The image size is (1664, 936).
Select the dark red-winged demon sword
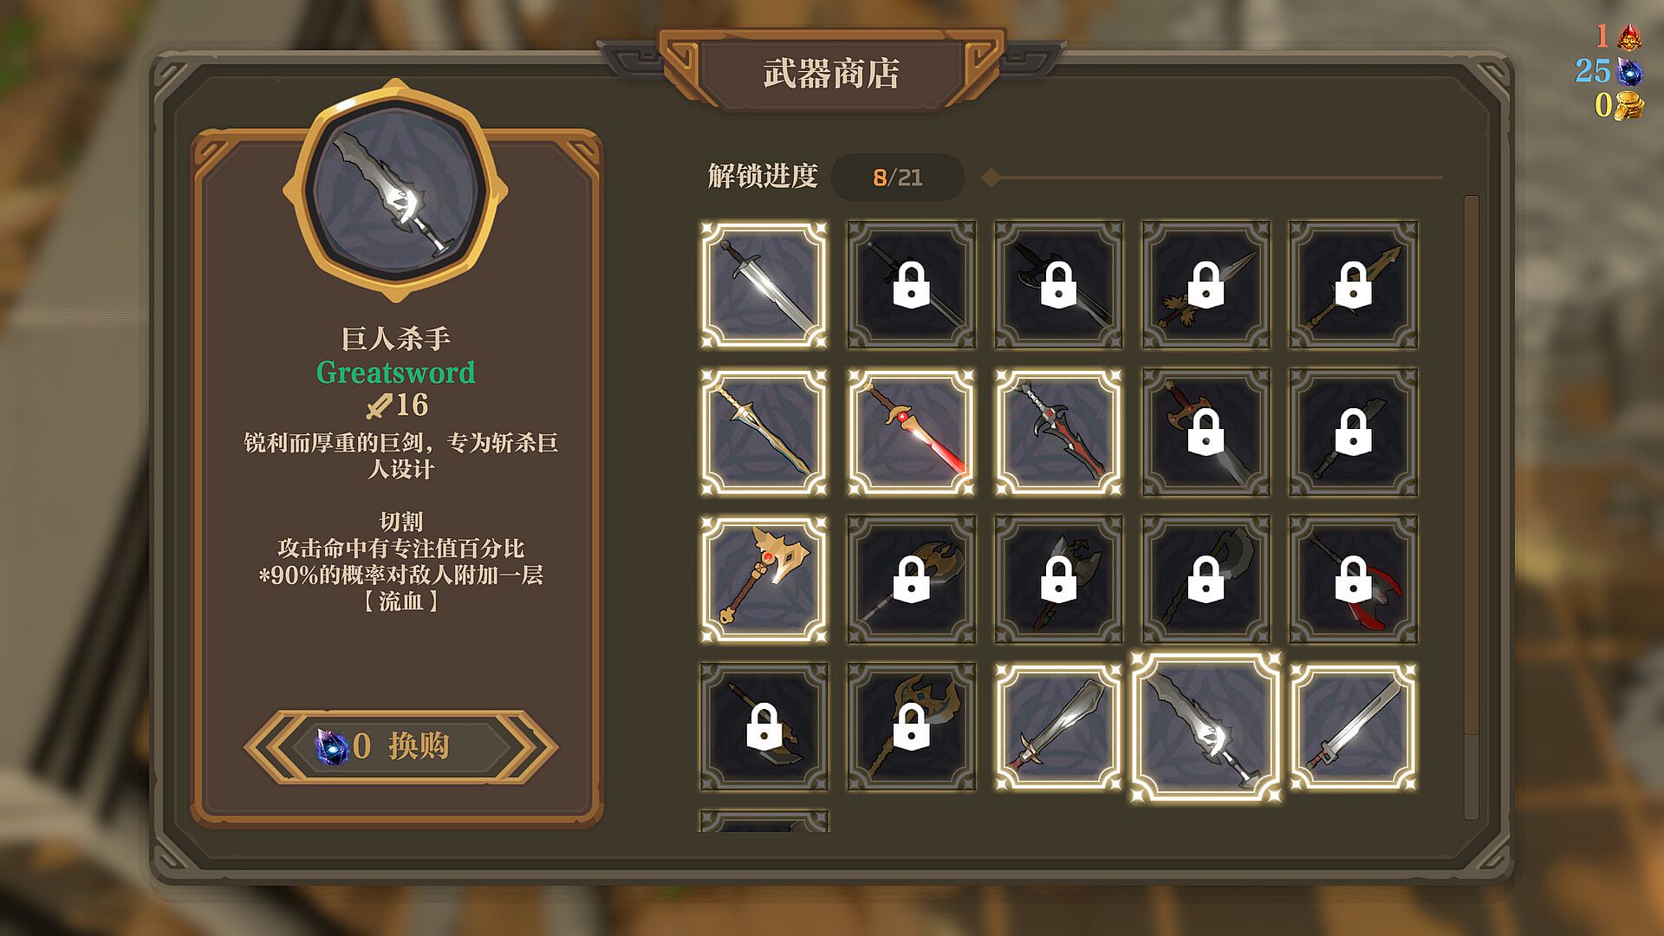(1058, 432)
